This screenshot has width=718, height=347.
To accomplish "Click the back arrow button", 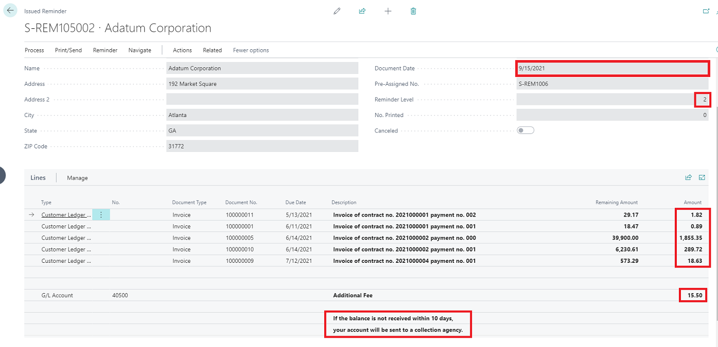I will (10, 11).
